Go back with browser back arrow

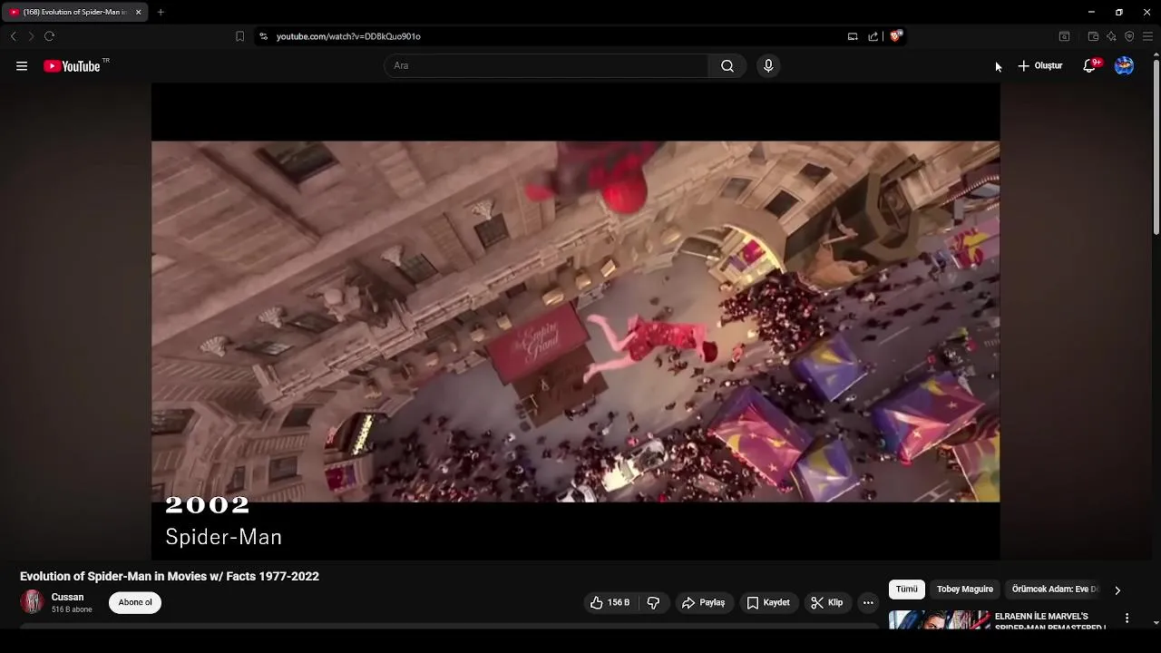tap(14, 36)
